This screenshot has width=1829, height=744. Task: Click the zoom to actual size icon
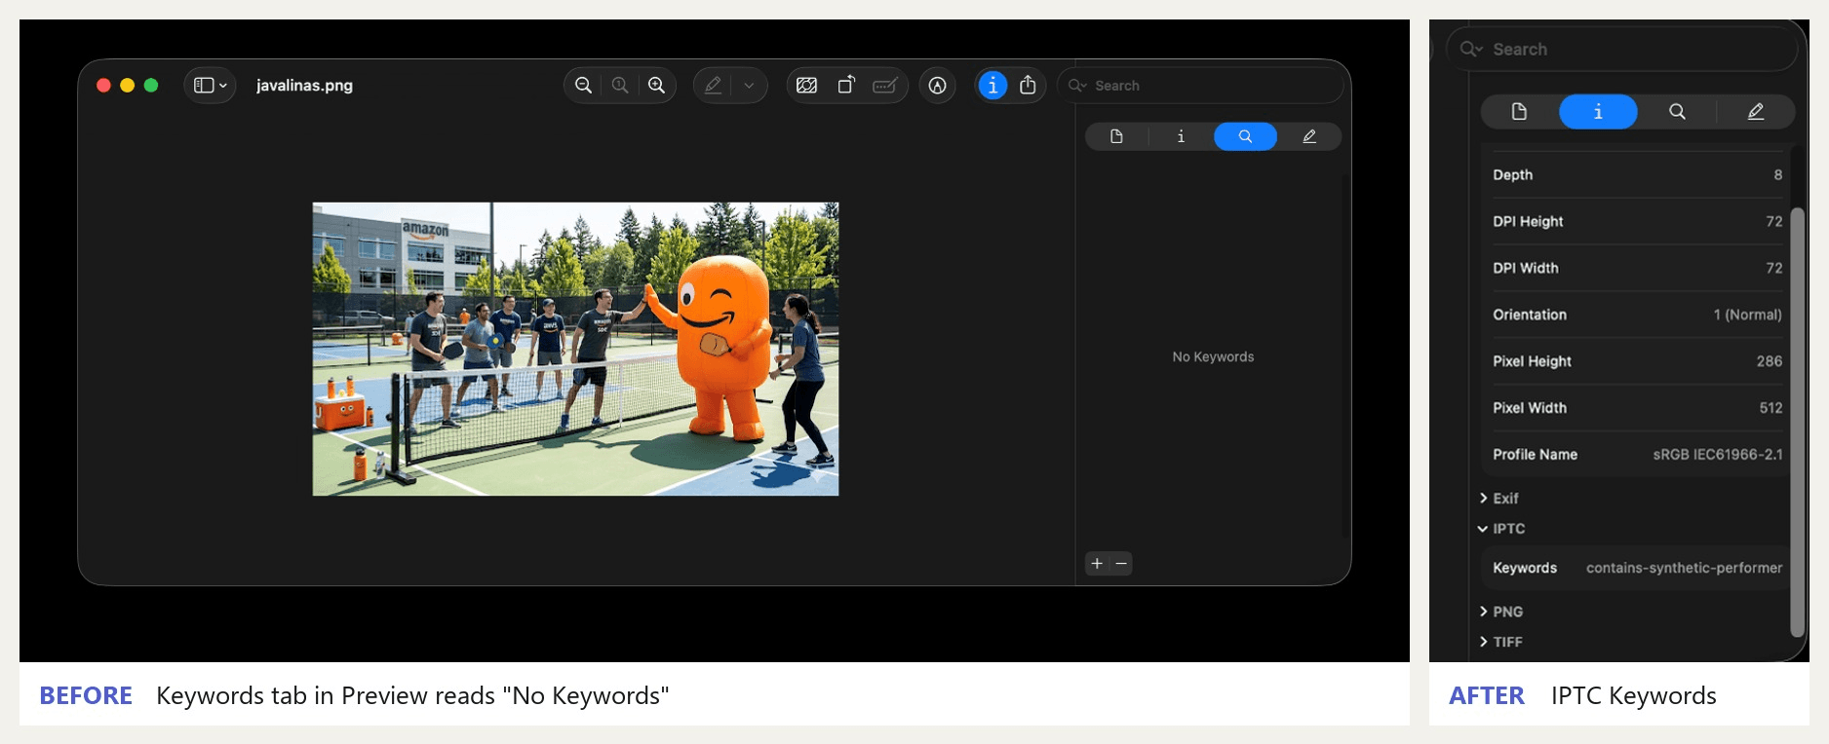point(620,86)
